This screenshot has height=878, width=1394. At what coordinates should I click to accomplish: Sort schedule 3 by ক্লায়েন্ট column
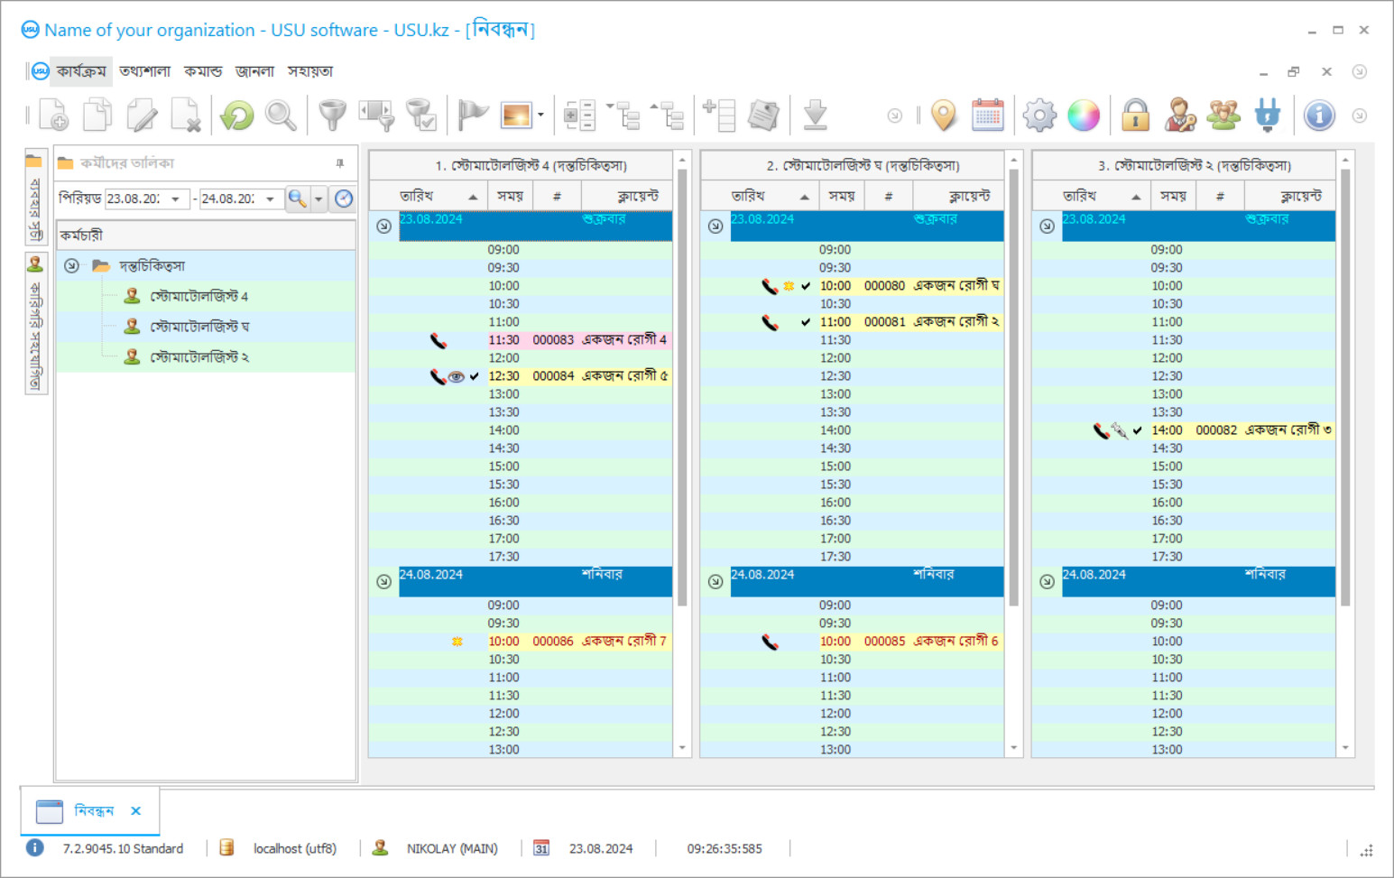(1290, 196)
